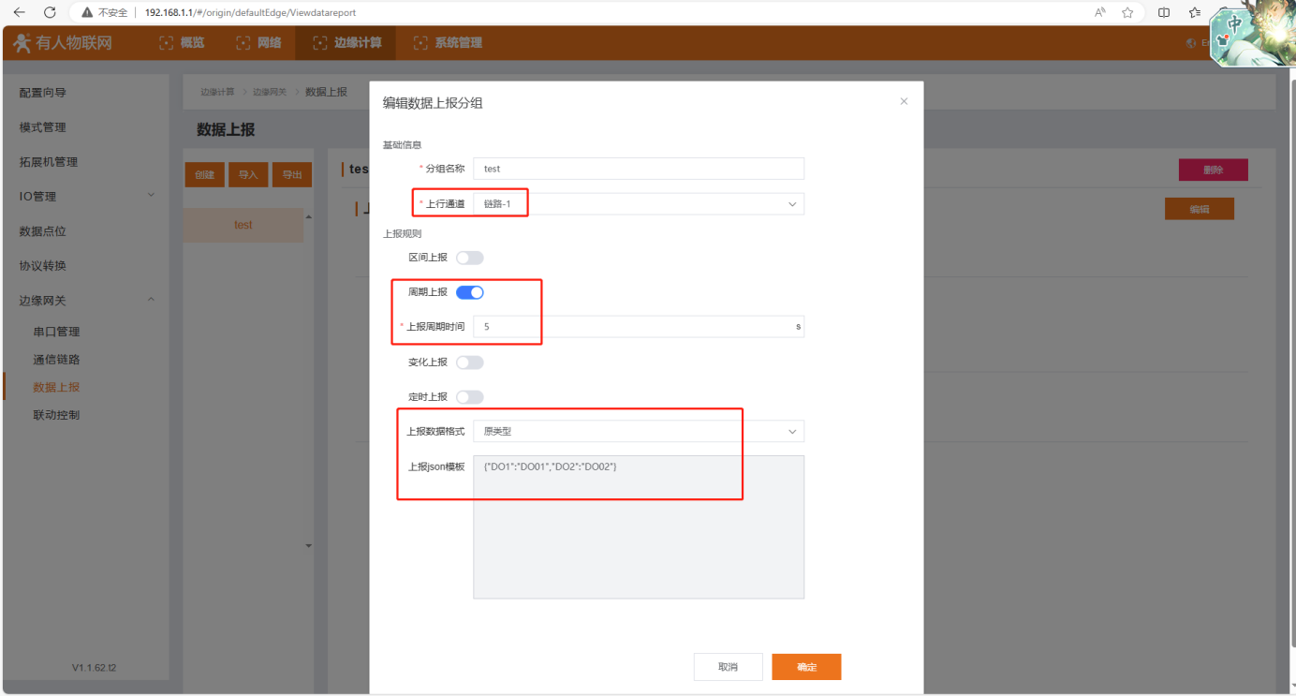Click the favorites star icon in address bar
Viewport: 1296px width, 696px height.
click(x=1127, y=13)
